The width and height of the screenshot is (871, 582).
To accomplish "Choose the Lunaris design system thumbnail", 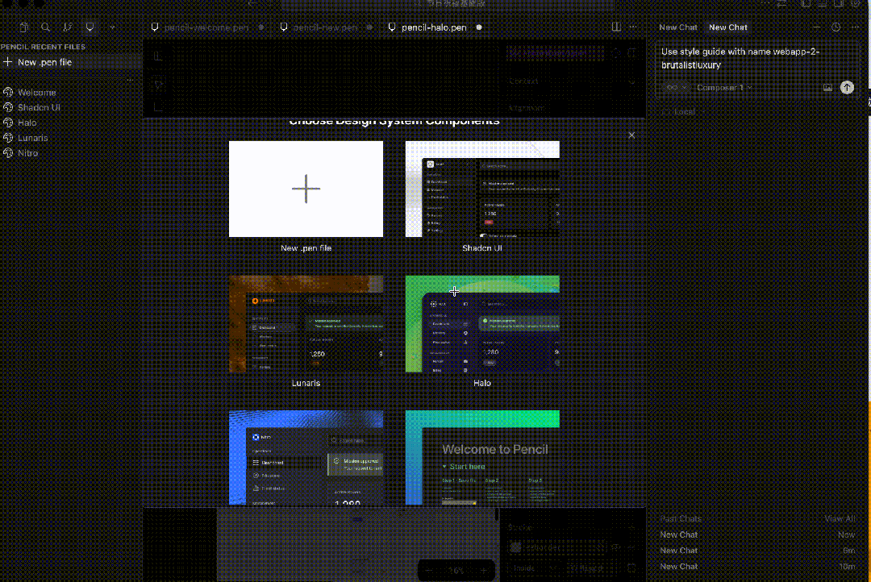I will coord(306,324).
